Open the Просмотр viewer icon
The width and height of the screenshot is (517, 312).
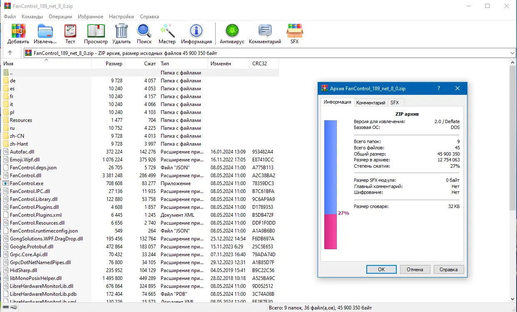tap(96, 31)
